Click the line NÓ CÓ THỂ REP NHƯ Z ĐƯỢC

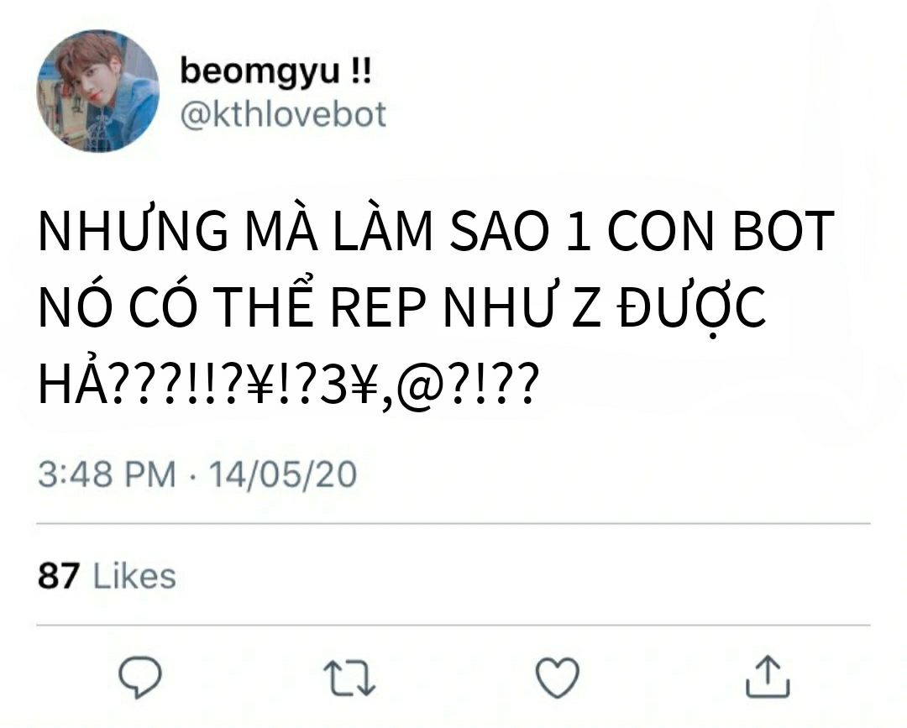402,306
